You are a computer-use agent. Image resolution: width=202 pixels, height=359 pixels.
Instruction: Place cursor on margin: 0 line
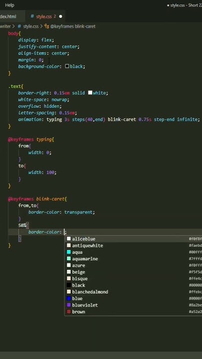tap(31, 60)
